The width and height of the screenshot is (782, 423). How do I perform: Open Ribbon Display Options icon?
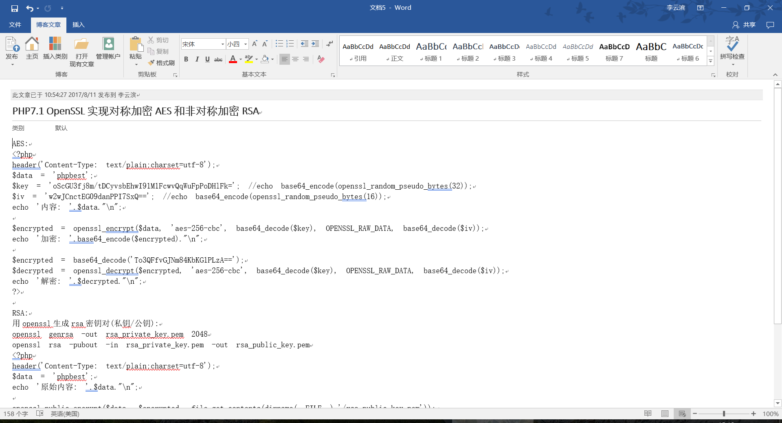point(701,8)
